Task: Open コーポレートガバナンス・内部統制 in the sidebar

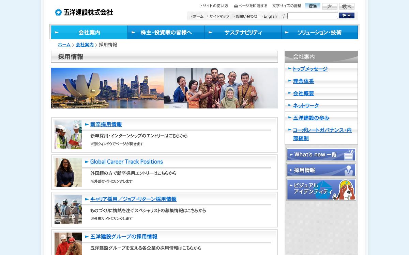Action: [x=322, y=134]
